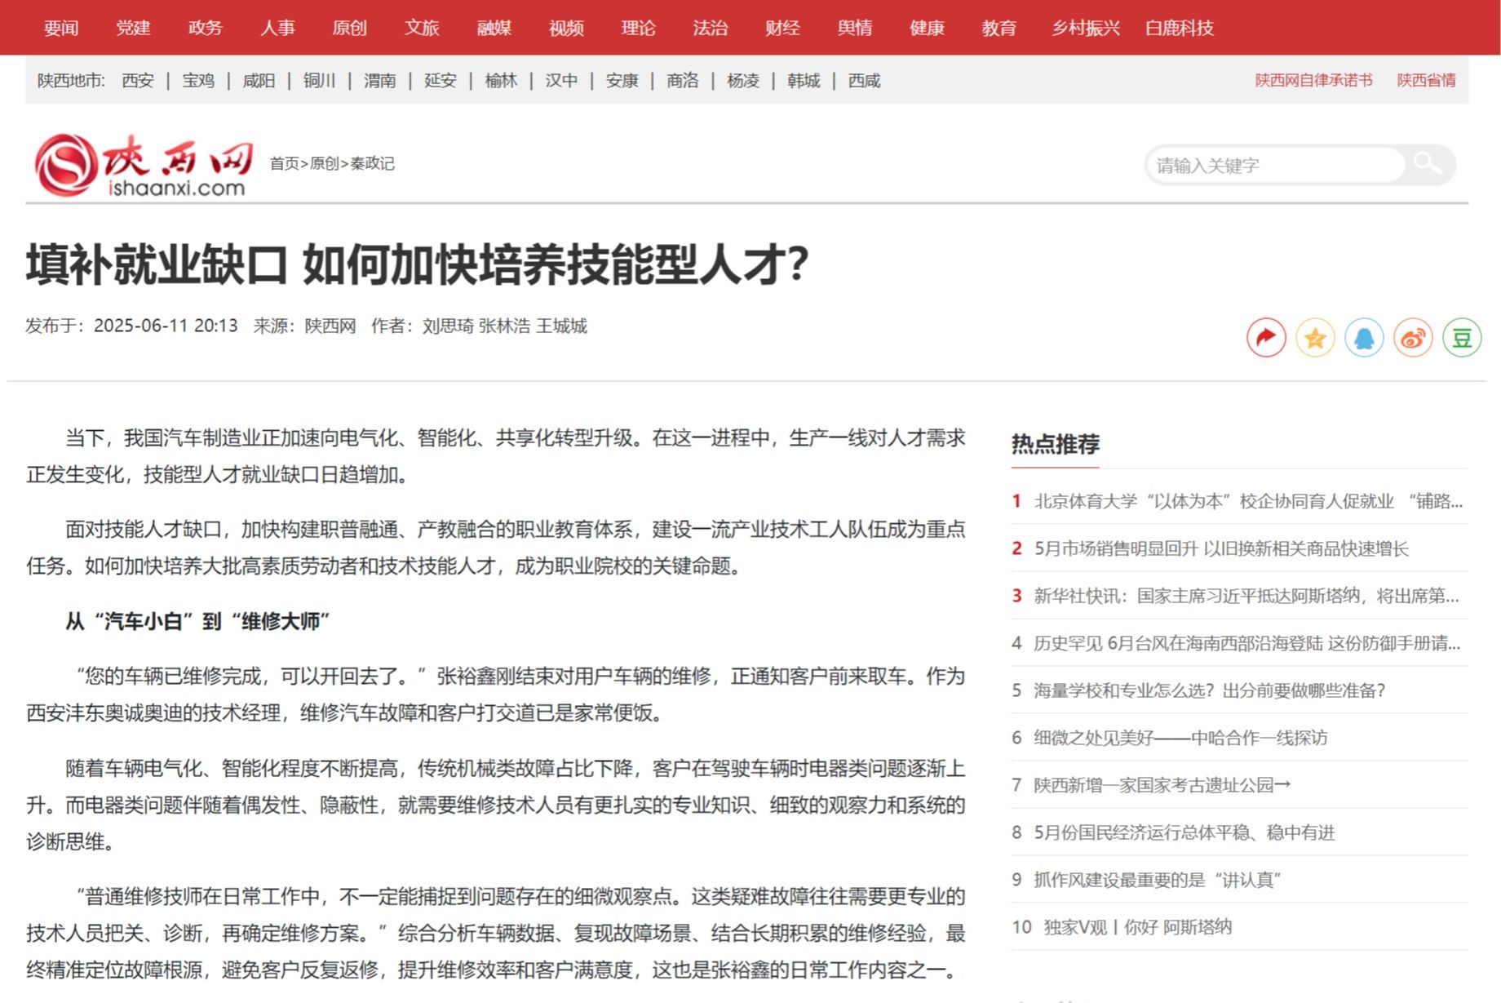
Task: Open the 理论 section
Action: [x=638, y=28]
